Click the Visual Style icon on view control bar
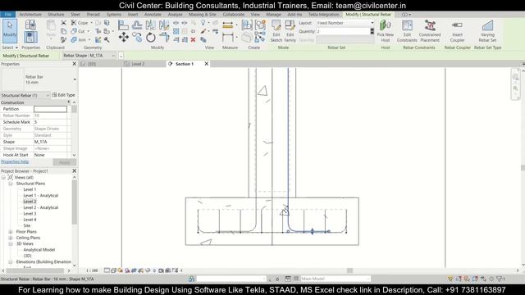Screen dimensions: 525x295 (x=113, y=270)
